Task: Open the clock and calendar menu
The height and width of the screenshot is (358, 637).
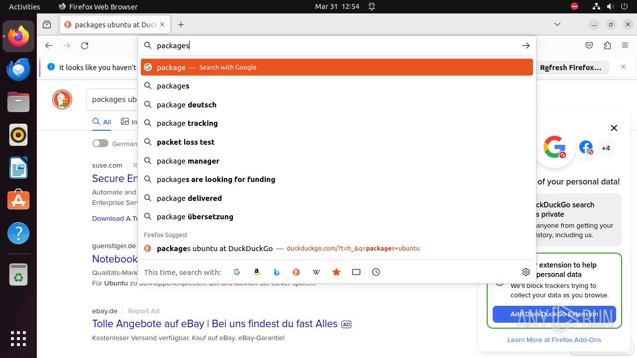Action: [337, 6]
